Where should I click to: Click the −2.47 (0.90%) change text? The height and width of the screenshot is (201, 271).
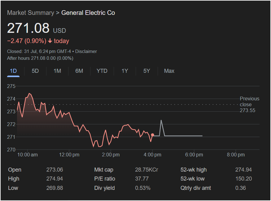[x=27, y=41]
